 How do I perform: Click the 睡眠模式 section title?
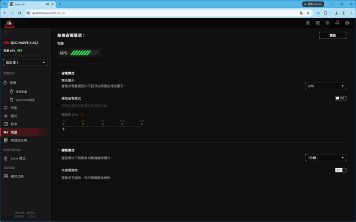pyautogui.click(x=68, y=150)
